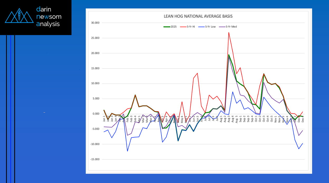Screen dimensions: 329x183
Task: Click the green 2025 legend line marker
Action: coord(166,27)
